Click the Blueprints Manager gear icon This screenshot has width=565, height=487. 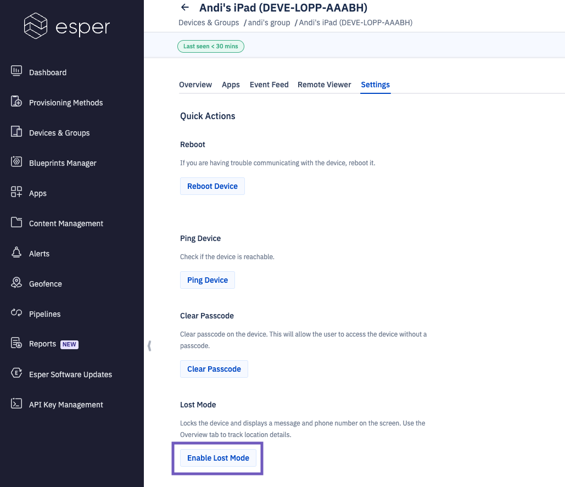pyautogui.click(x=16, y=161)
